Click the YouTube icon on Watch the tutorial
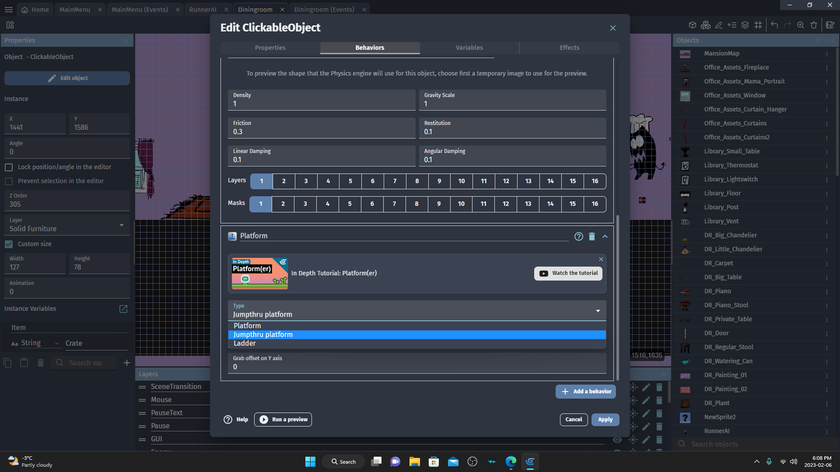840x472 pixels. (x=544, y=274)
